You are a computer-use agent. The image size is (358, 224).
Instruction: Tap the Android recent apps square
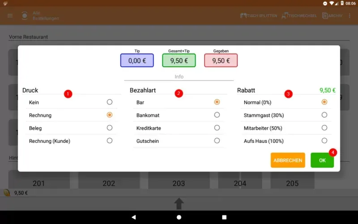click(x=224, y=217)
